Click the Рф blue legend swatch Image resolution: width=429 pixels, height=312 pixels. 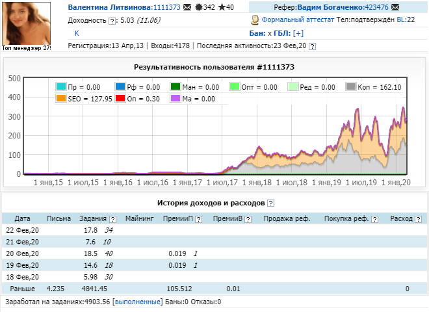click(x=120, y=86)
